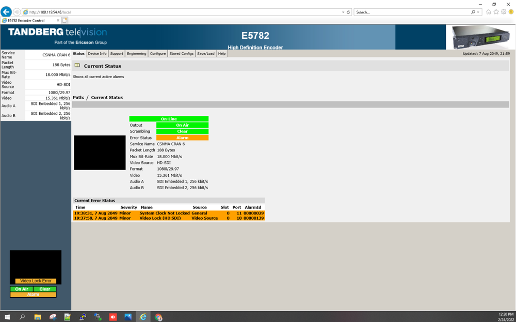Click the Video Lock Error label

click(x=36, y=281)
